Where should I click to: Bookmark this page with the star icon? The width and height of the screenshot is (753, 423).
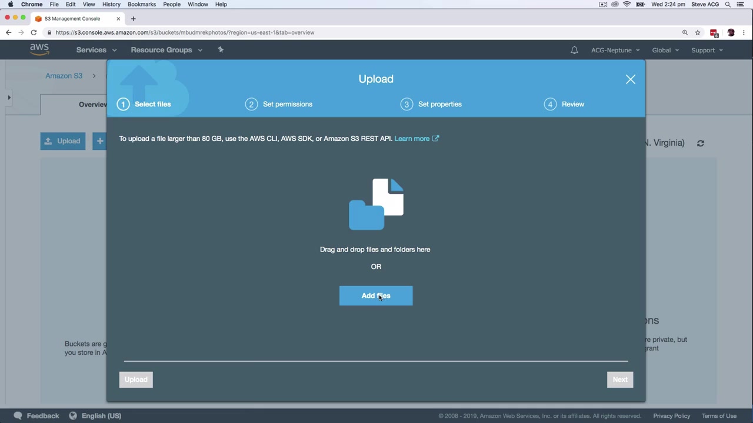pos(698,33)
